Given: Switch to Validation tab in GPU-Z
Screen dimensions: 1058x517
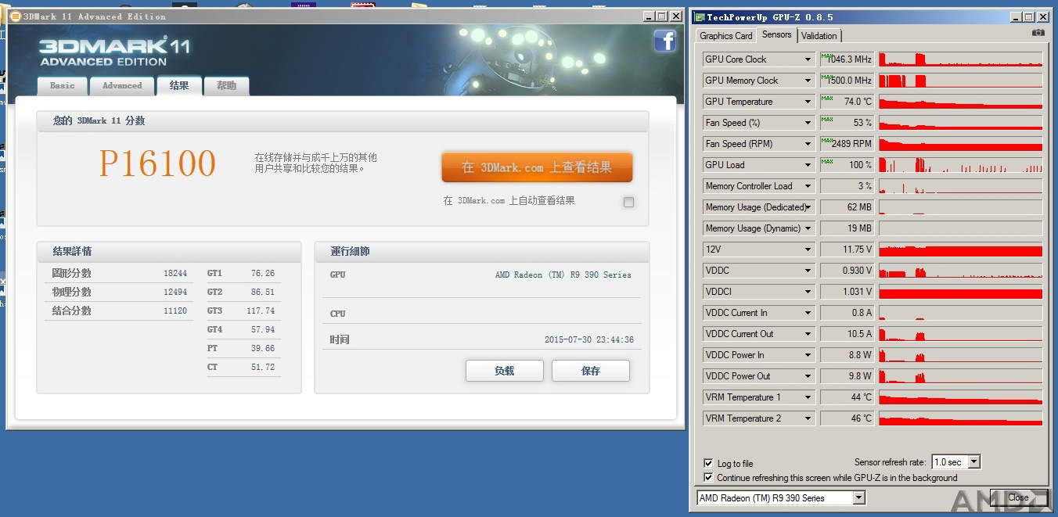Looking at the screenshot, I should pos(819,36).
